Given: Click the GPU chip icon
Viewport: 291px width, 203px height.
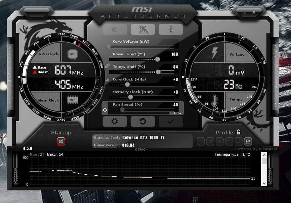Looking at the screenshot, I should (72, 54).
